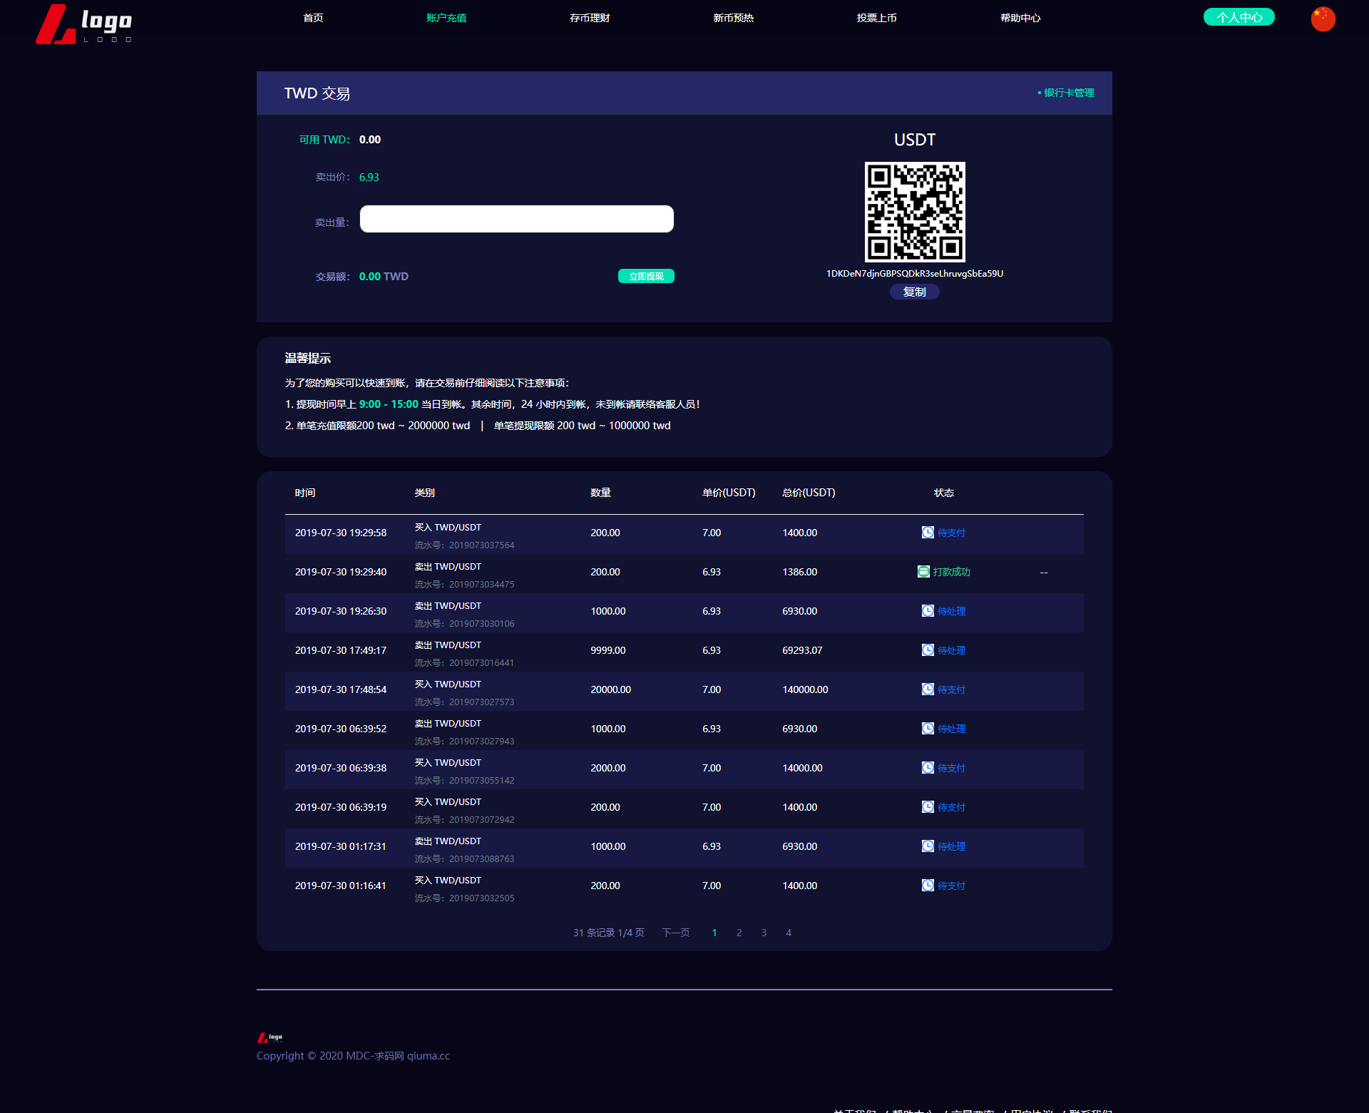
Task: Click the clock icon on the 01:16:41 order
Action: click(928, 886)
